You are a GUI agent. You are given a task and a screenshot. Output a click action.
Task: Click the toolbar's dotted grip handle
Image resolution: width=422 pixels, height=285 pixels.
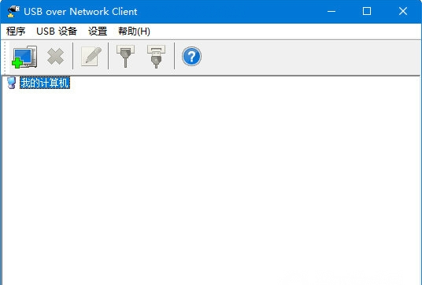pyautogui.click(x=5, y=57)
